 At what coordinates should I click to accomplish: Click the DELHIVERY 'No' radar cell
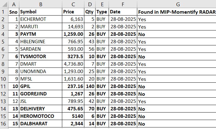(176, 109)
